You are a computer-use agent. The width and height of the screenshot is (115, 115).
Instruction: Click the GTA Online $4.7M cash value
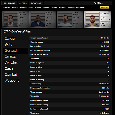(x=103, y=26)
